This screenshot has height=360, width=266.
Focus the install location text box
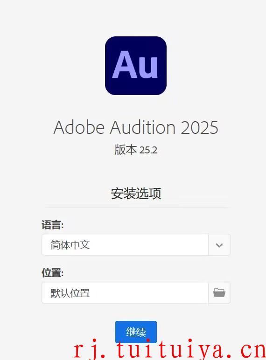(x=125, y=293)
